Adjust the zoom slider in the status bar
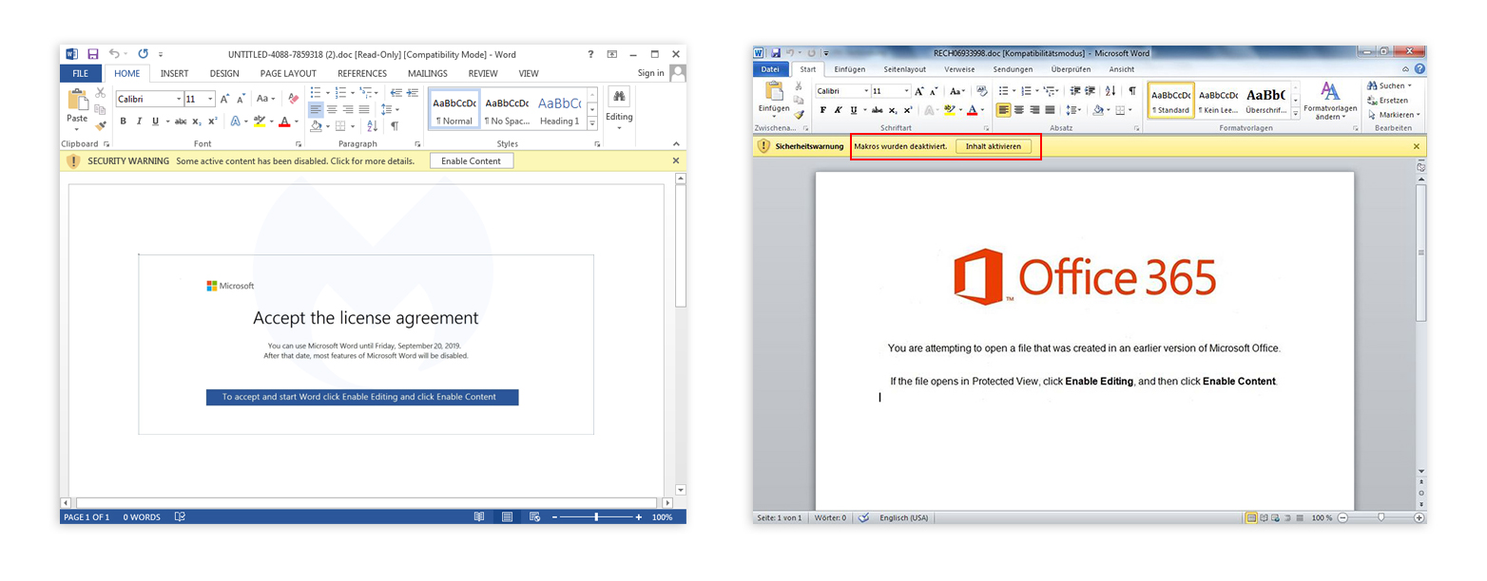The image size is (1487, 581). pos(596,516)
